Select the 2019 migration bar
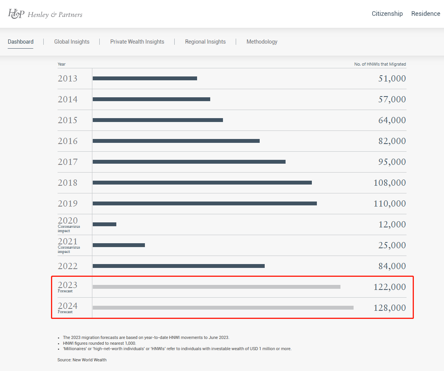The width and height of the screenshot is (444, 371). [x=205, y=203]
